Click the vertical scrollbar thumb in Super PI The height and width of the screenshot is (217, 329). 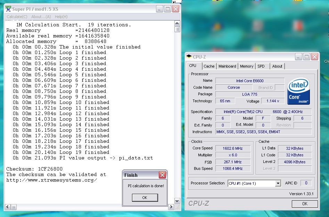pos(177,29)
